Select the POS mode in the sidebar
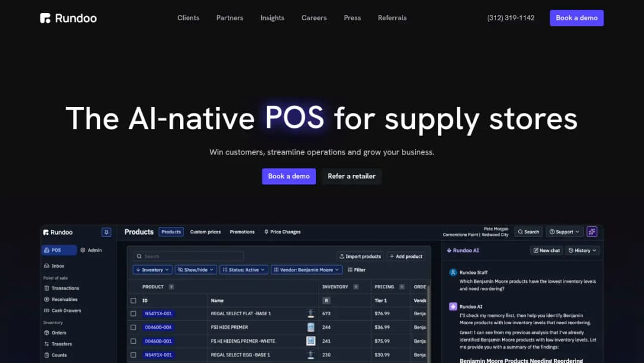 tap(59, 250)
